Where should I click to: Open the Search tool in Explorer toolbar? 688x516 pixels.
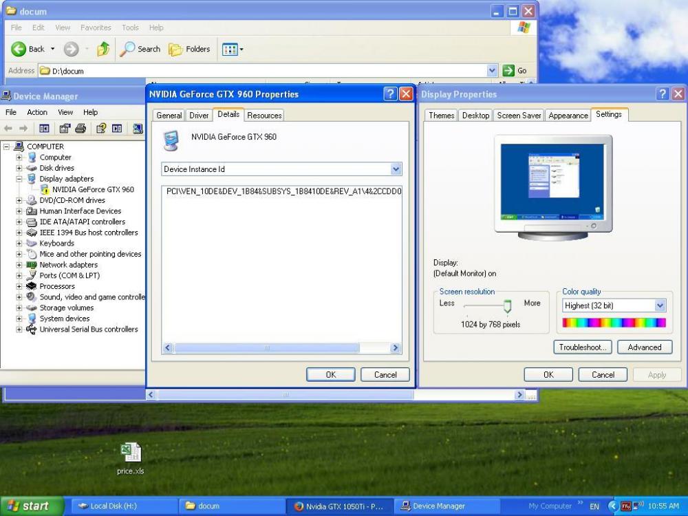coord(140,49)
